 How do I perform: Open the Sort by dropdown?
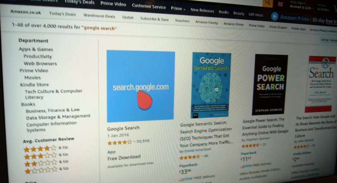(x=329, y=40)
